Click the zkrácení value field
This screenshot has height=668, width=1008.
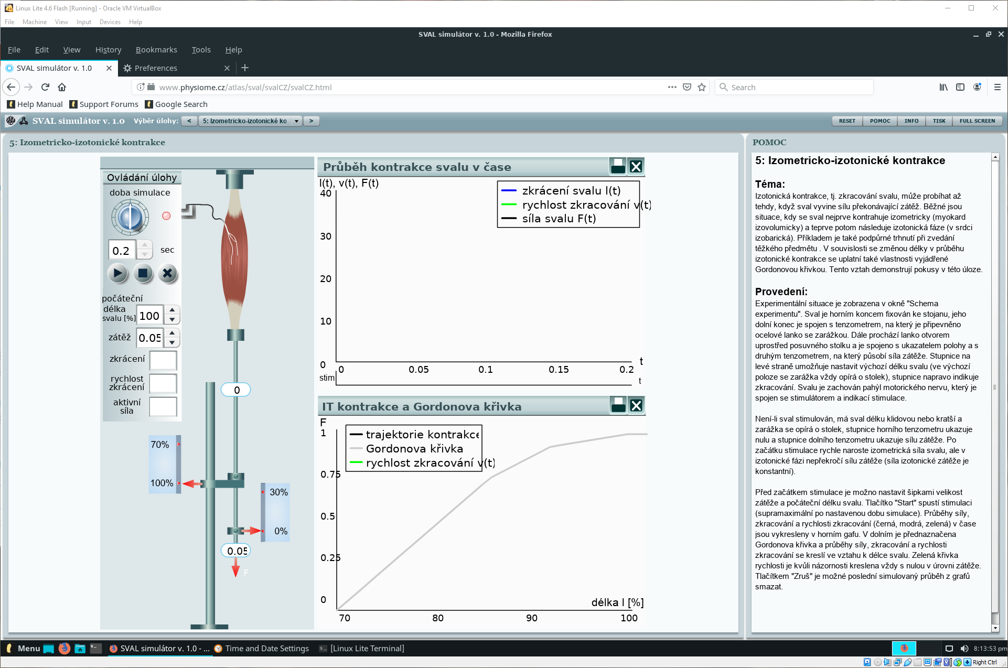(163, 360)
